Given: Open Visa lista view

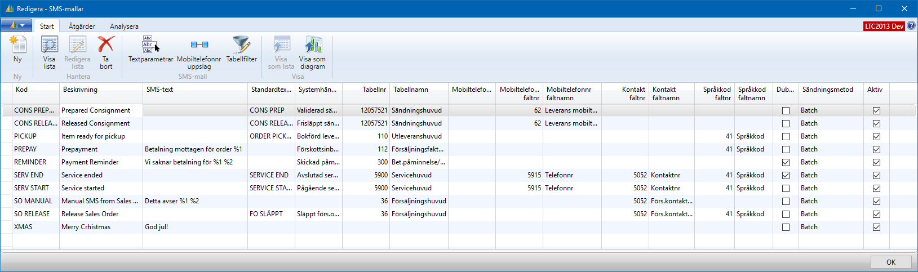Looking at the screenshot, I should click(x=50, y=53).
